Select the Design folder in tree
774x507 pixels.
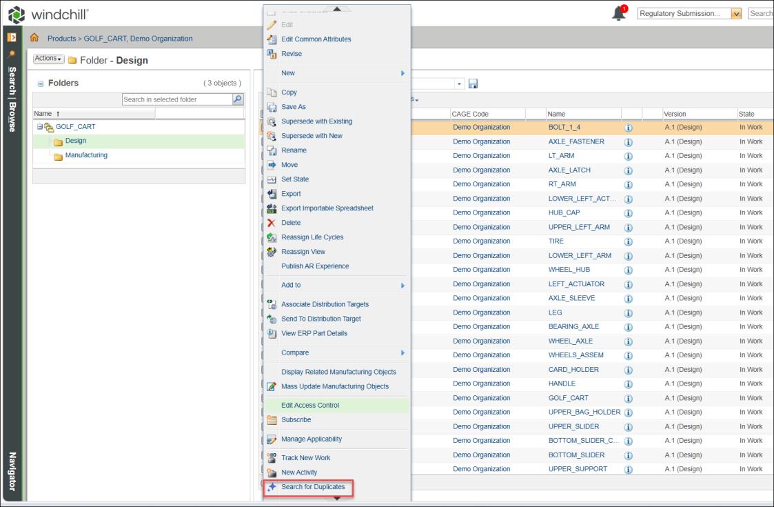coord(76,141)
